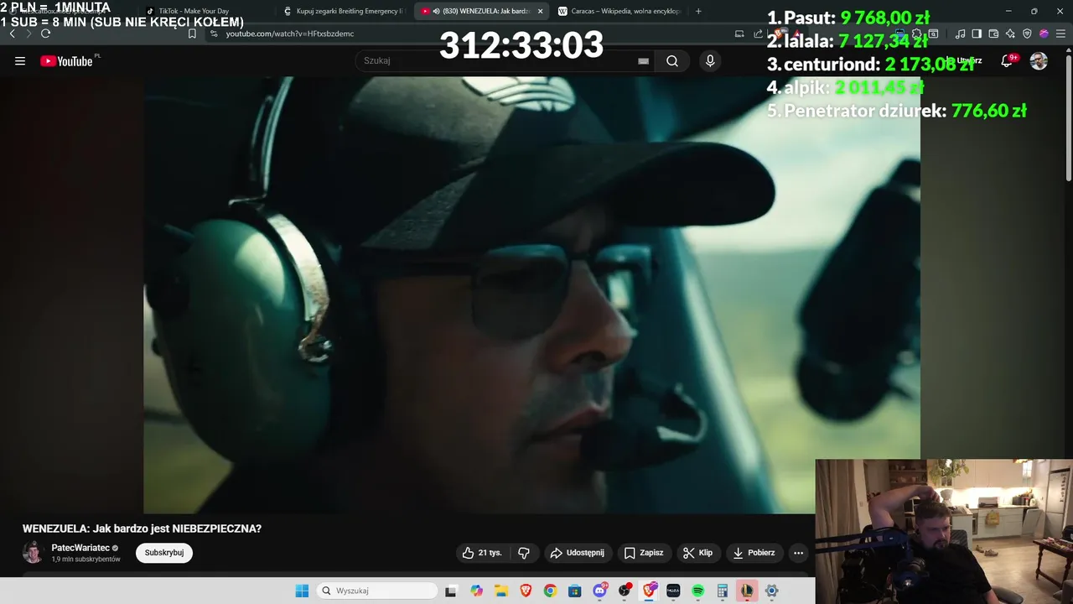This screenshot has width=1073, height=604.
Task: Open more actions three-dot menu
Action: click(798, 553)
